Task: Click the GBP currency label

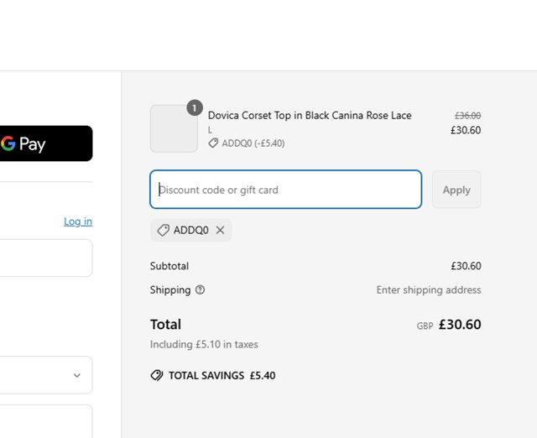Action: (x=425, y=326)
